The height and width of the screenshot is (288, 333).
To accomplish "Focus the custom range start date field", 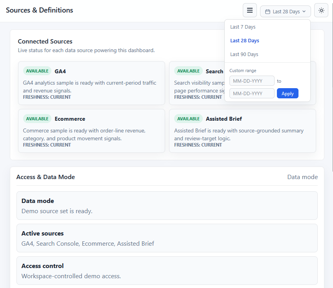I will tap(252, 81).
